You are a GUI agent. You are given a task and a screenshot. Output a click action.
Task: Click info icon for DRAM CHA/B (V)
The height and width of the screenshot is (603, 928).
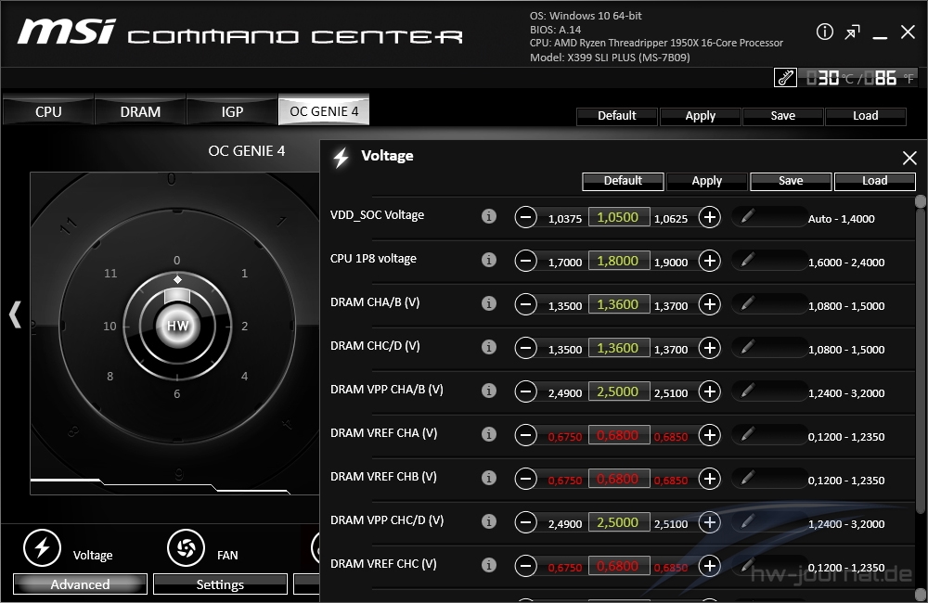pos(489,303)
